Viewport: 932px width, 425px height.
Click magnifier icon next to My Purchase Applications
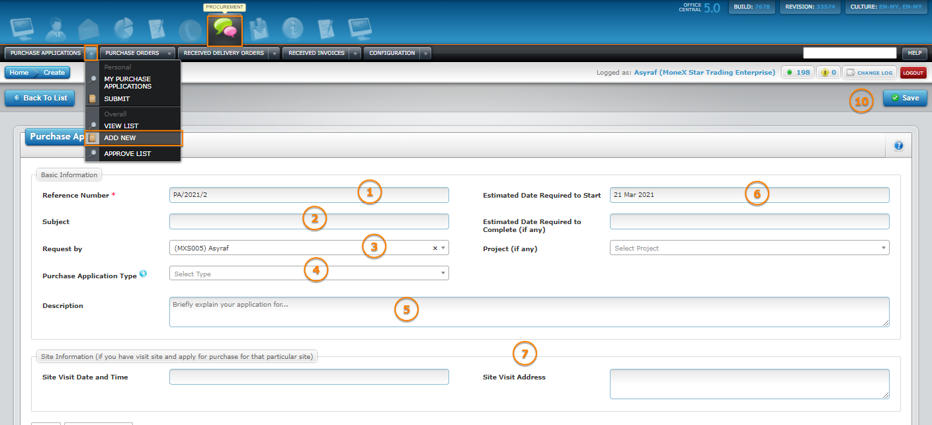click(93, 79)
